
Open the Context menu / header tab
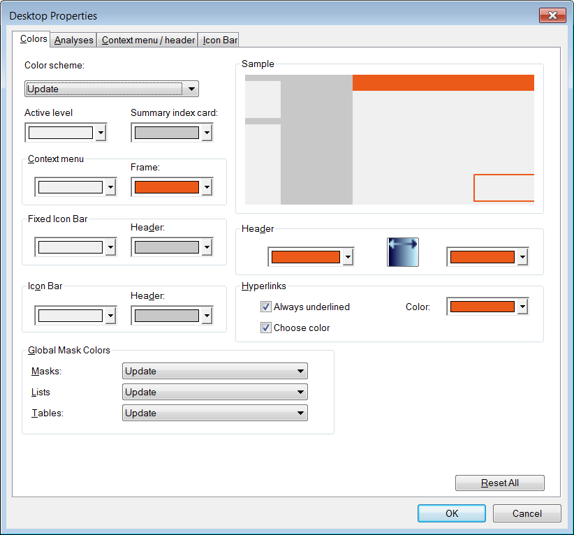148,40
